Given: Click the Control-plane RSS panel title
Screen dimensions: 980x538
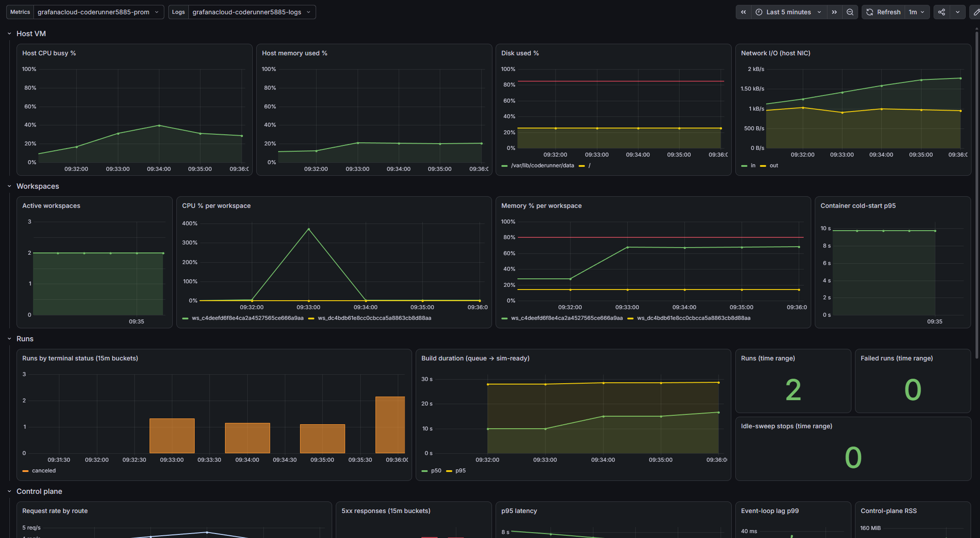Looking at the screenshot, I should [889, 511].
